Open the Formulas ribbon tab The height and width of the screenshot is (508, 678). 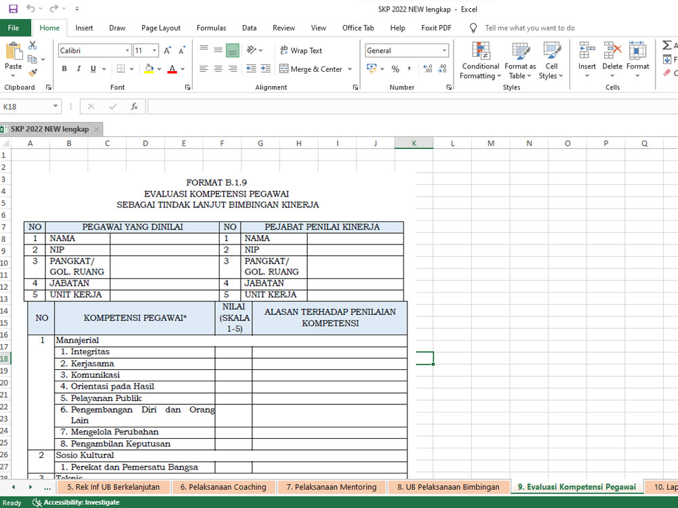point(211,28)
